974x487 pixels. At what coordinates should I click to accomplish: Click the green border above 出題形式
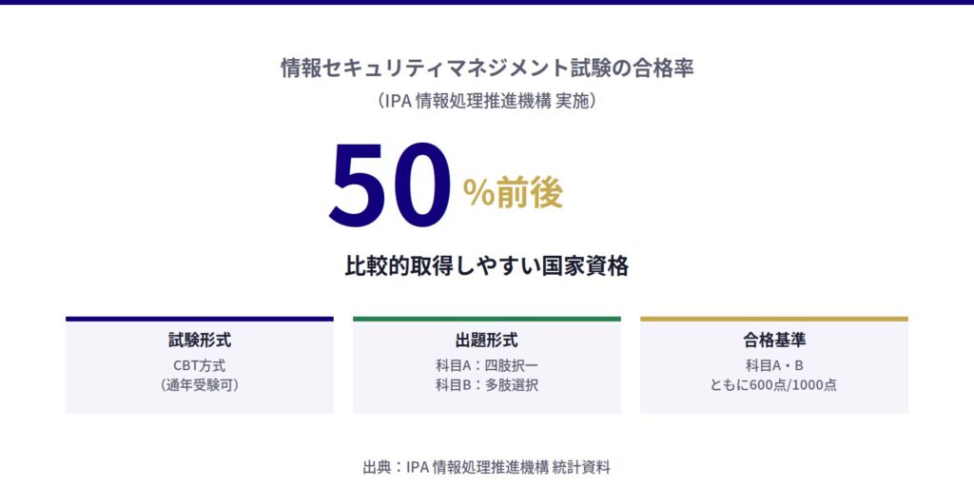(x=486, y=319)
